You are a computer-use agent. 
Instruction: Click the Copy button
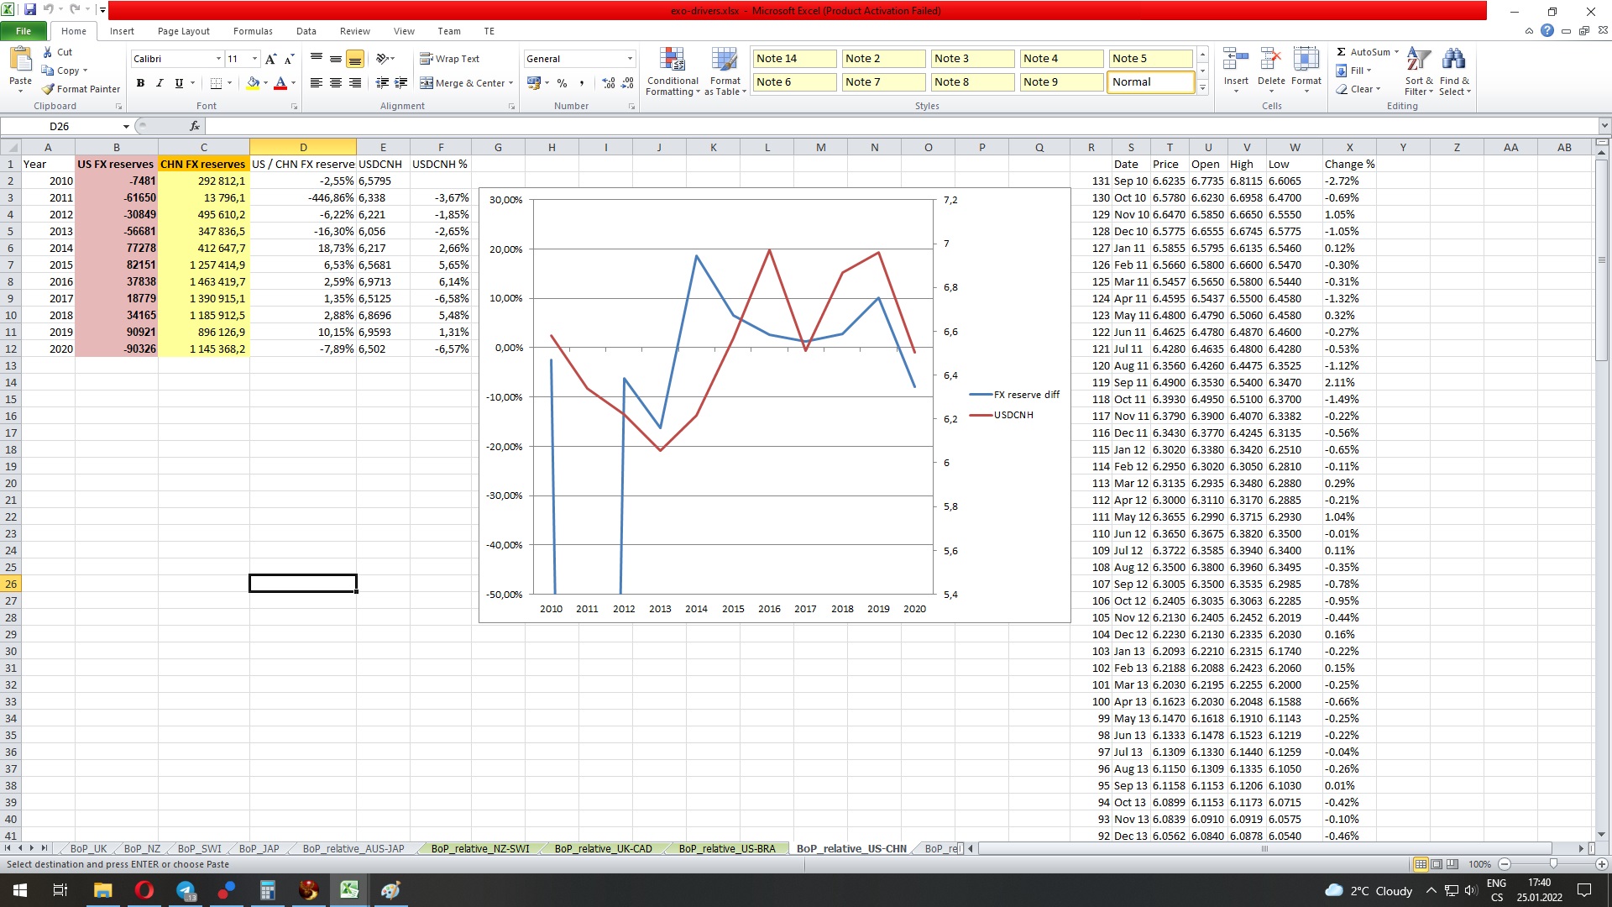click(64, 71)
